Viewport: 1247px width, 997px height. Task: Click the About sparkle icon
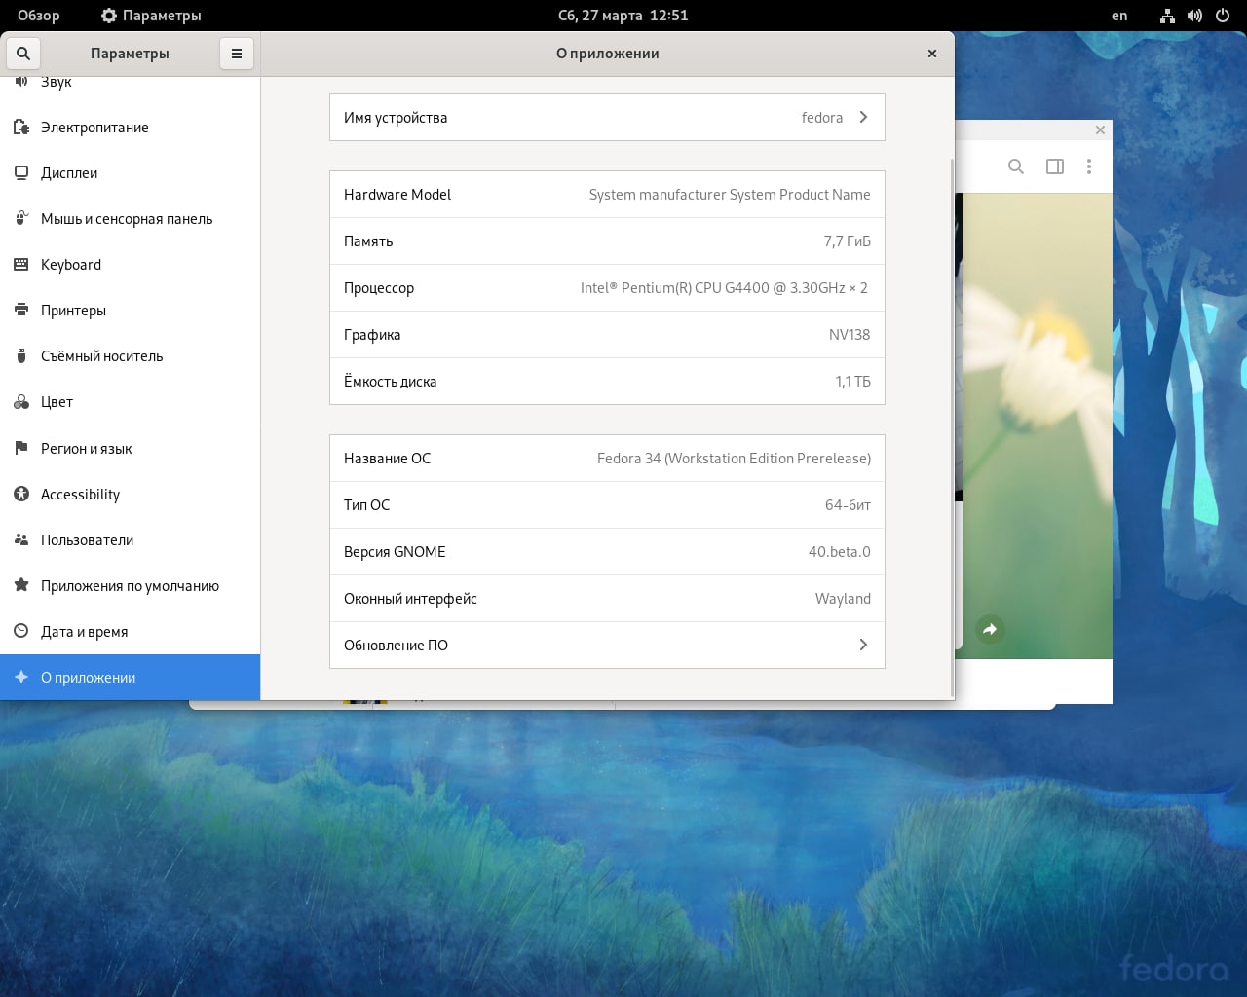click(21, 677)
